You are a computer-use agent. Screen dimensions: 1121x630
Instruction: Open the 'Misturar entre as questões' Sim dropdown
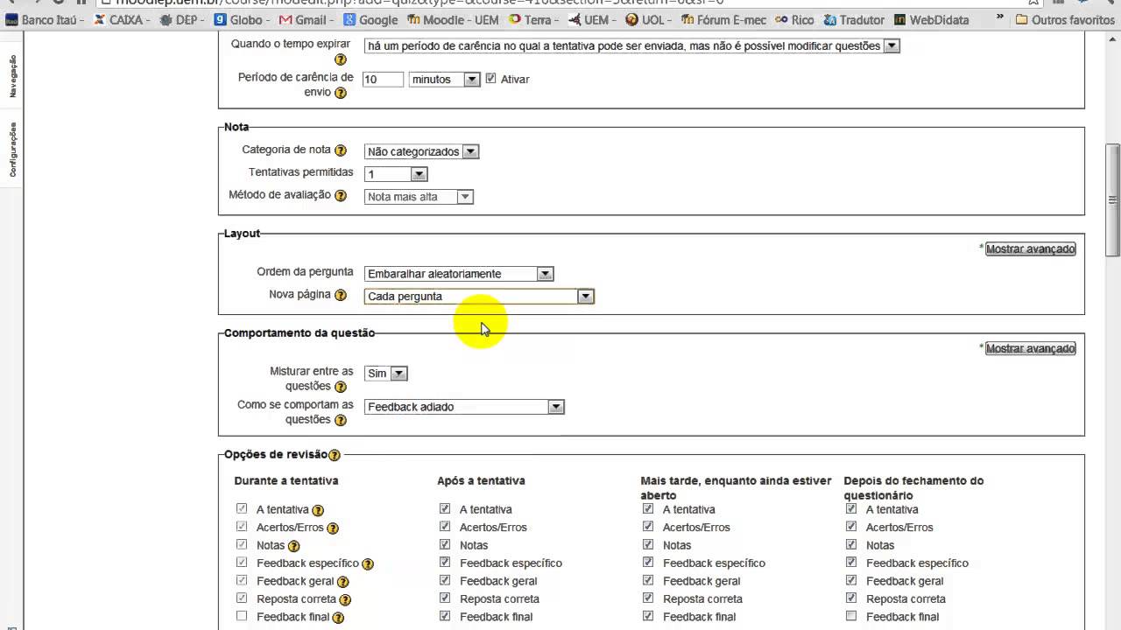pyautogui.click(x=386, y=374)
